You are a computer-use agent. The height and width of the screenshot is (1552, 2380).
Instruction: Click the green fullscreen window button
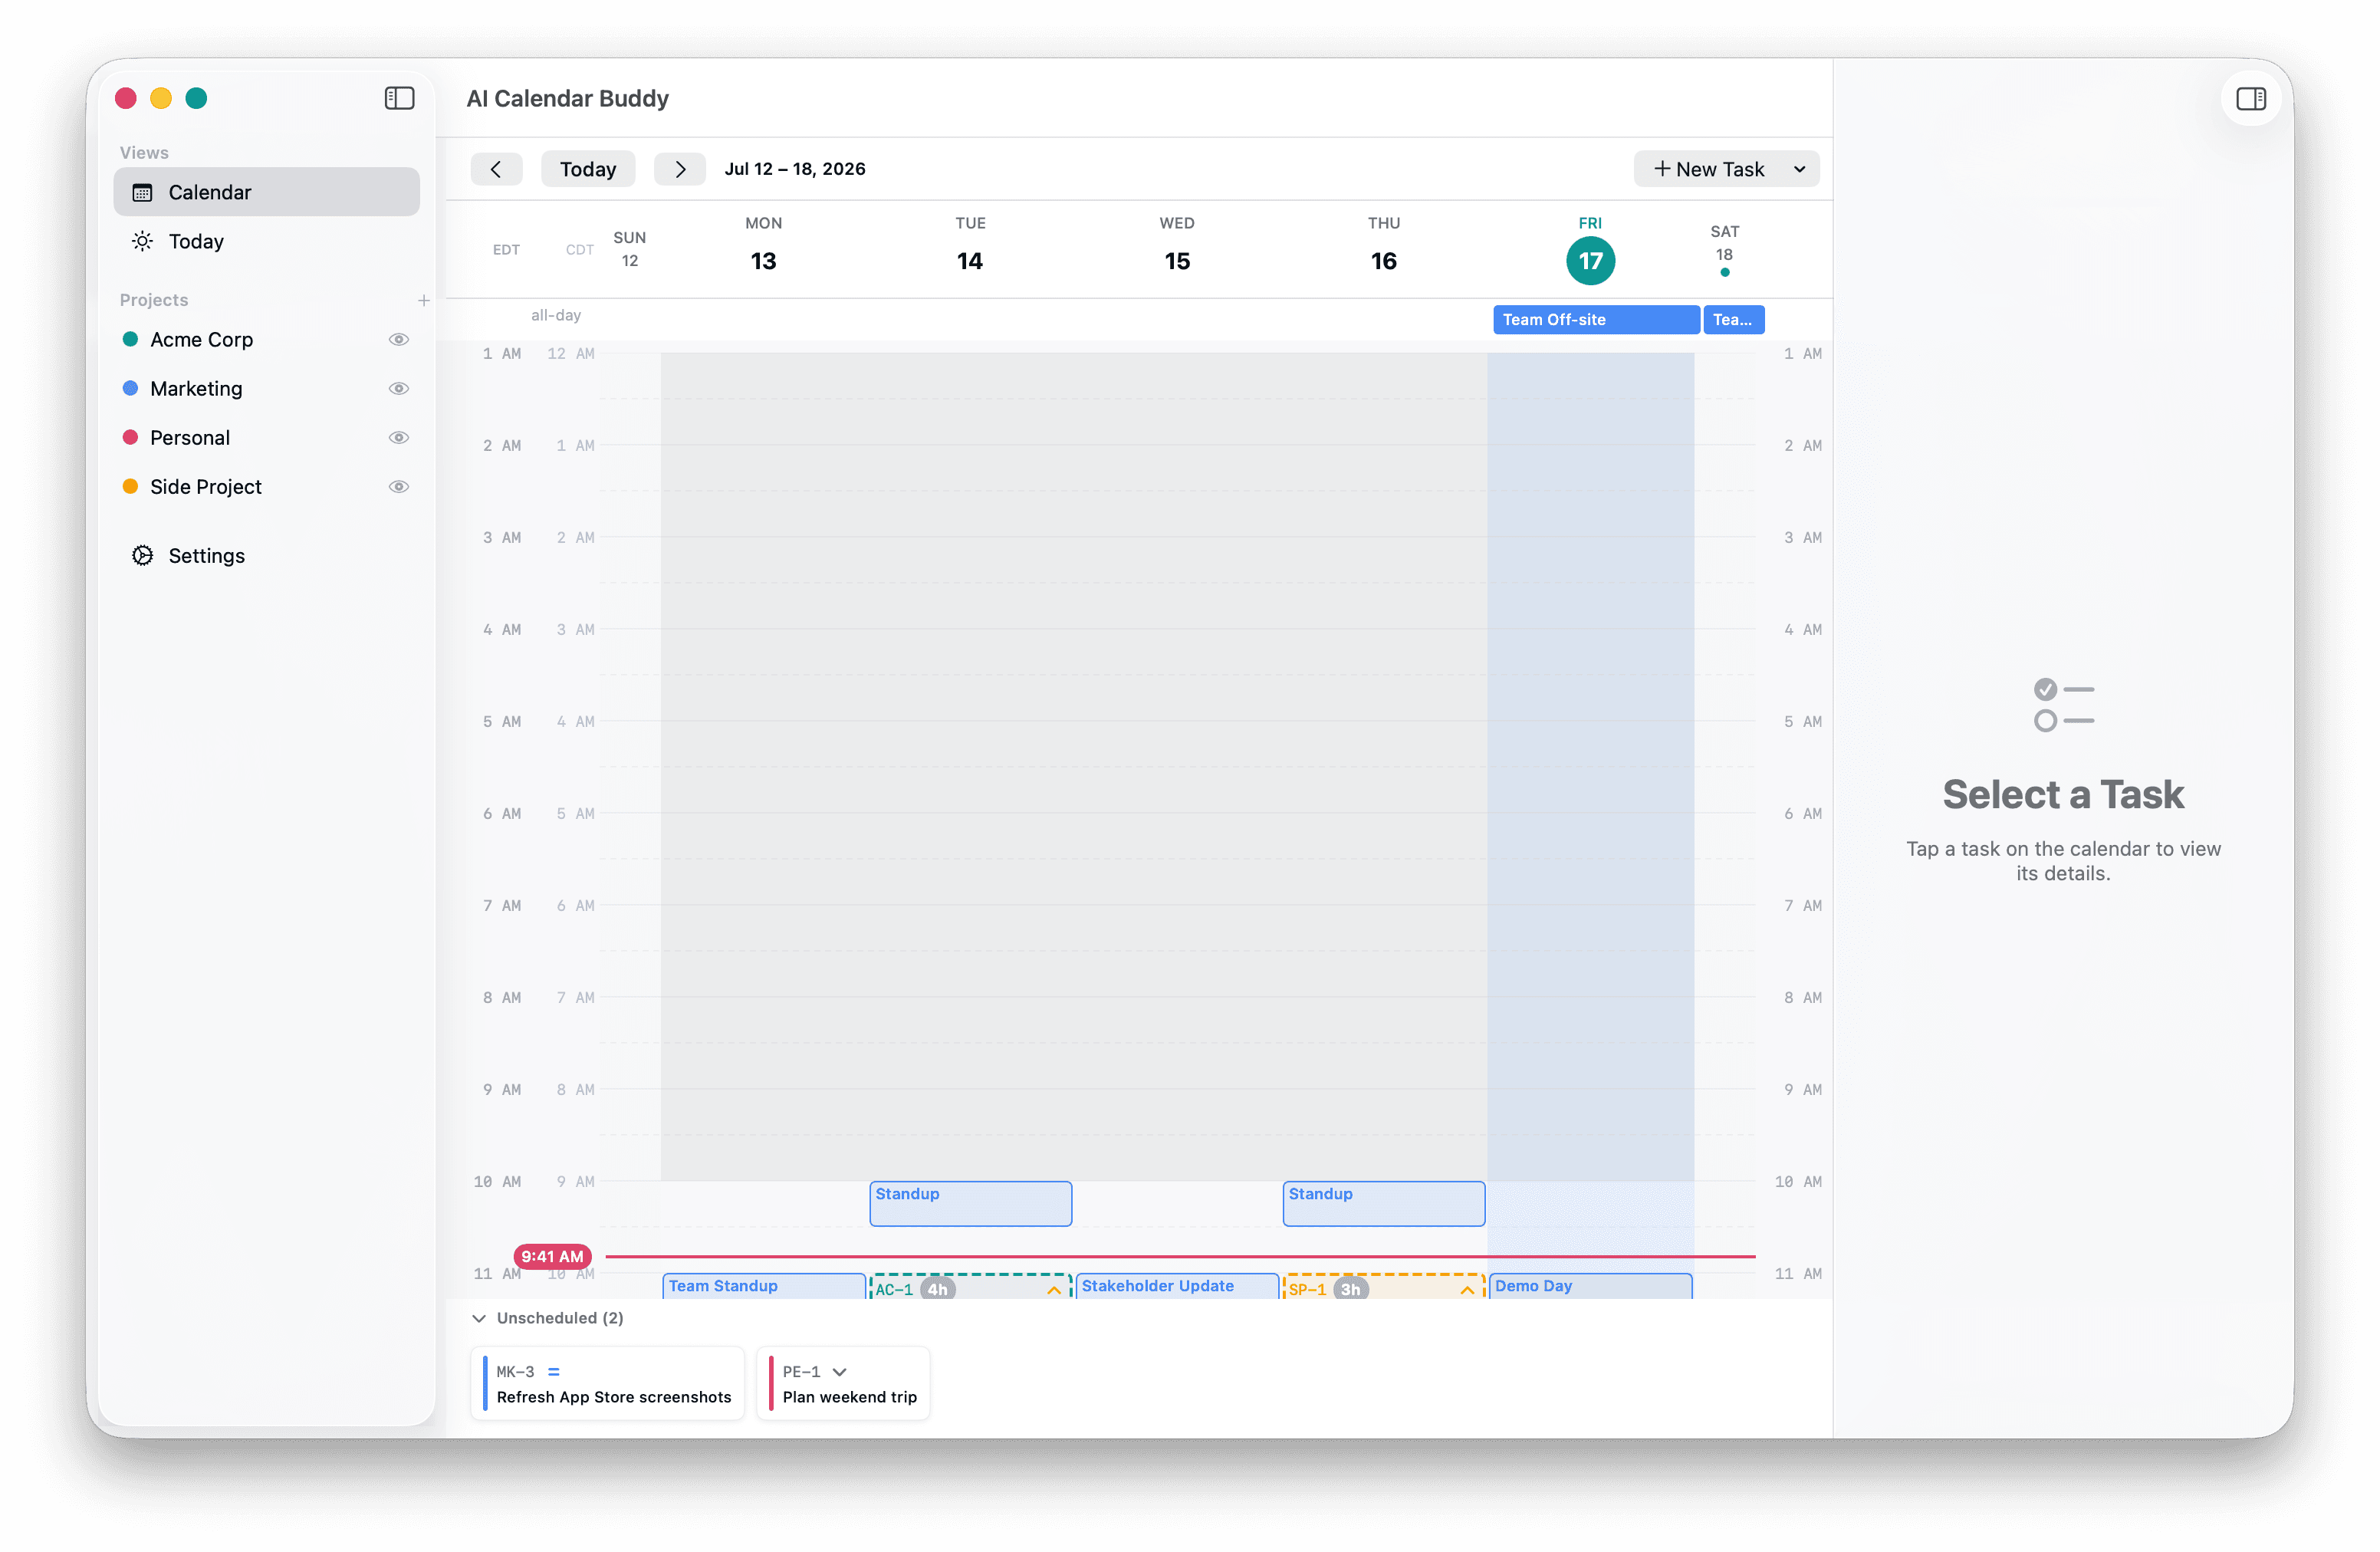click(196, 98)
